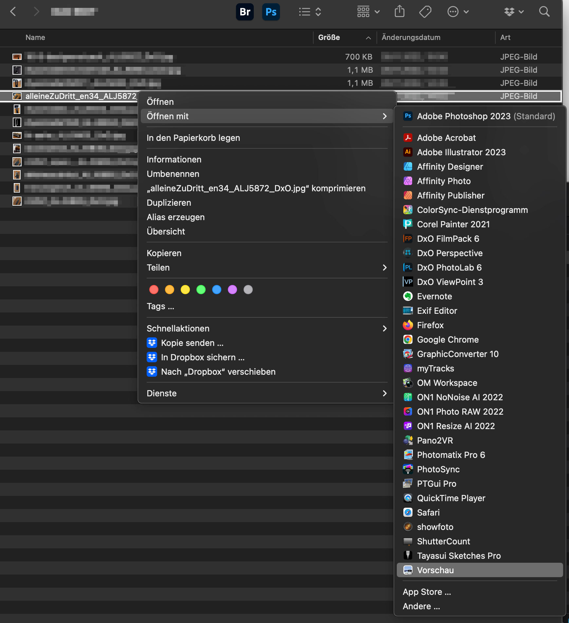Expand the Öffnen mit submenu
Screen dimensions: 569x623
pos(267,116)
